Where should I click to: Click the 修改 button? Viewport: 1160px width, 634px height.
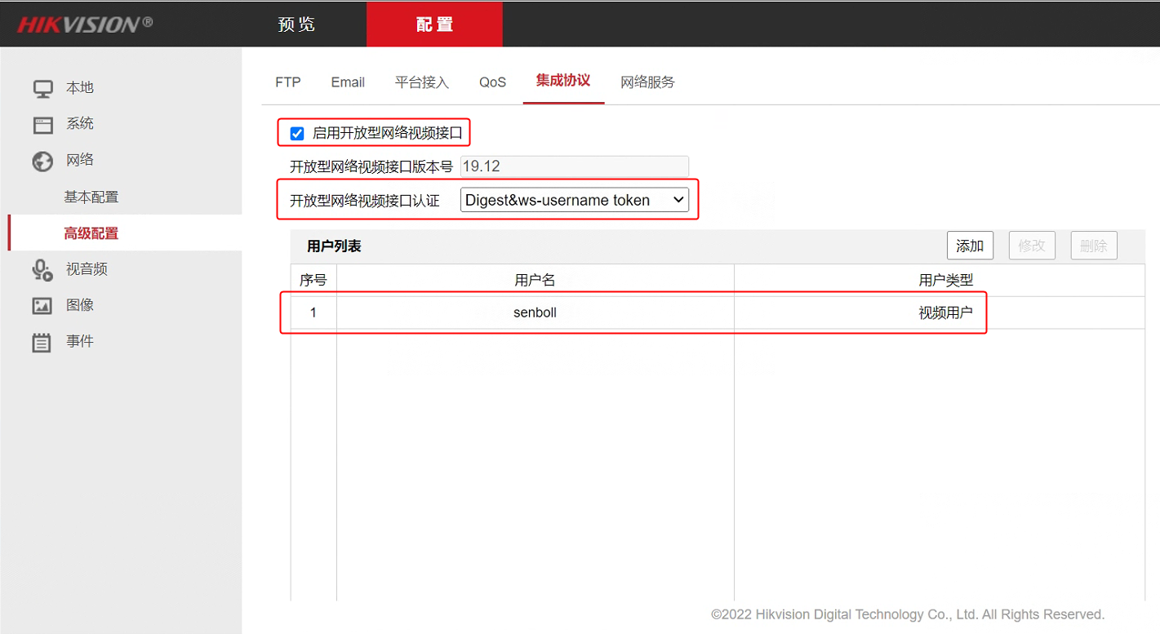1032,246
